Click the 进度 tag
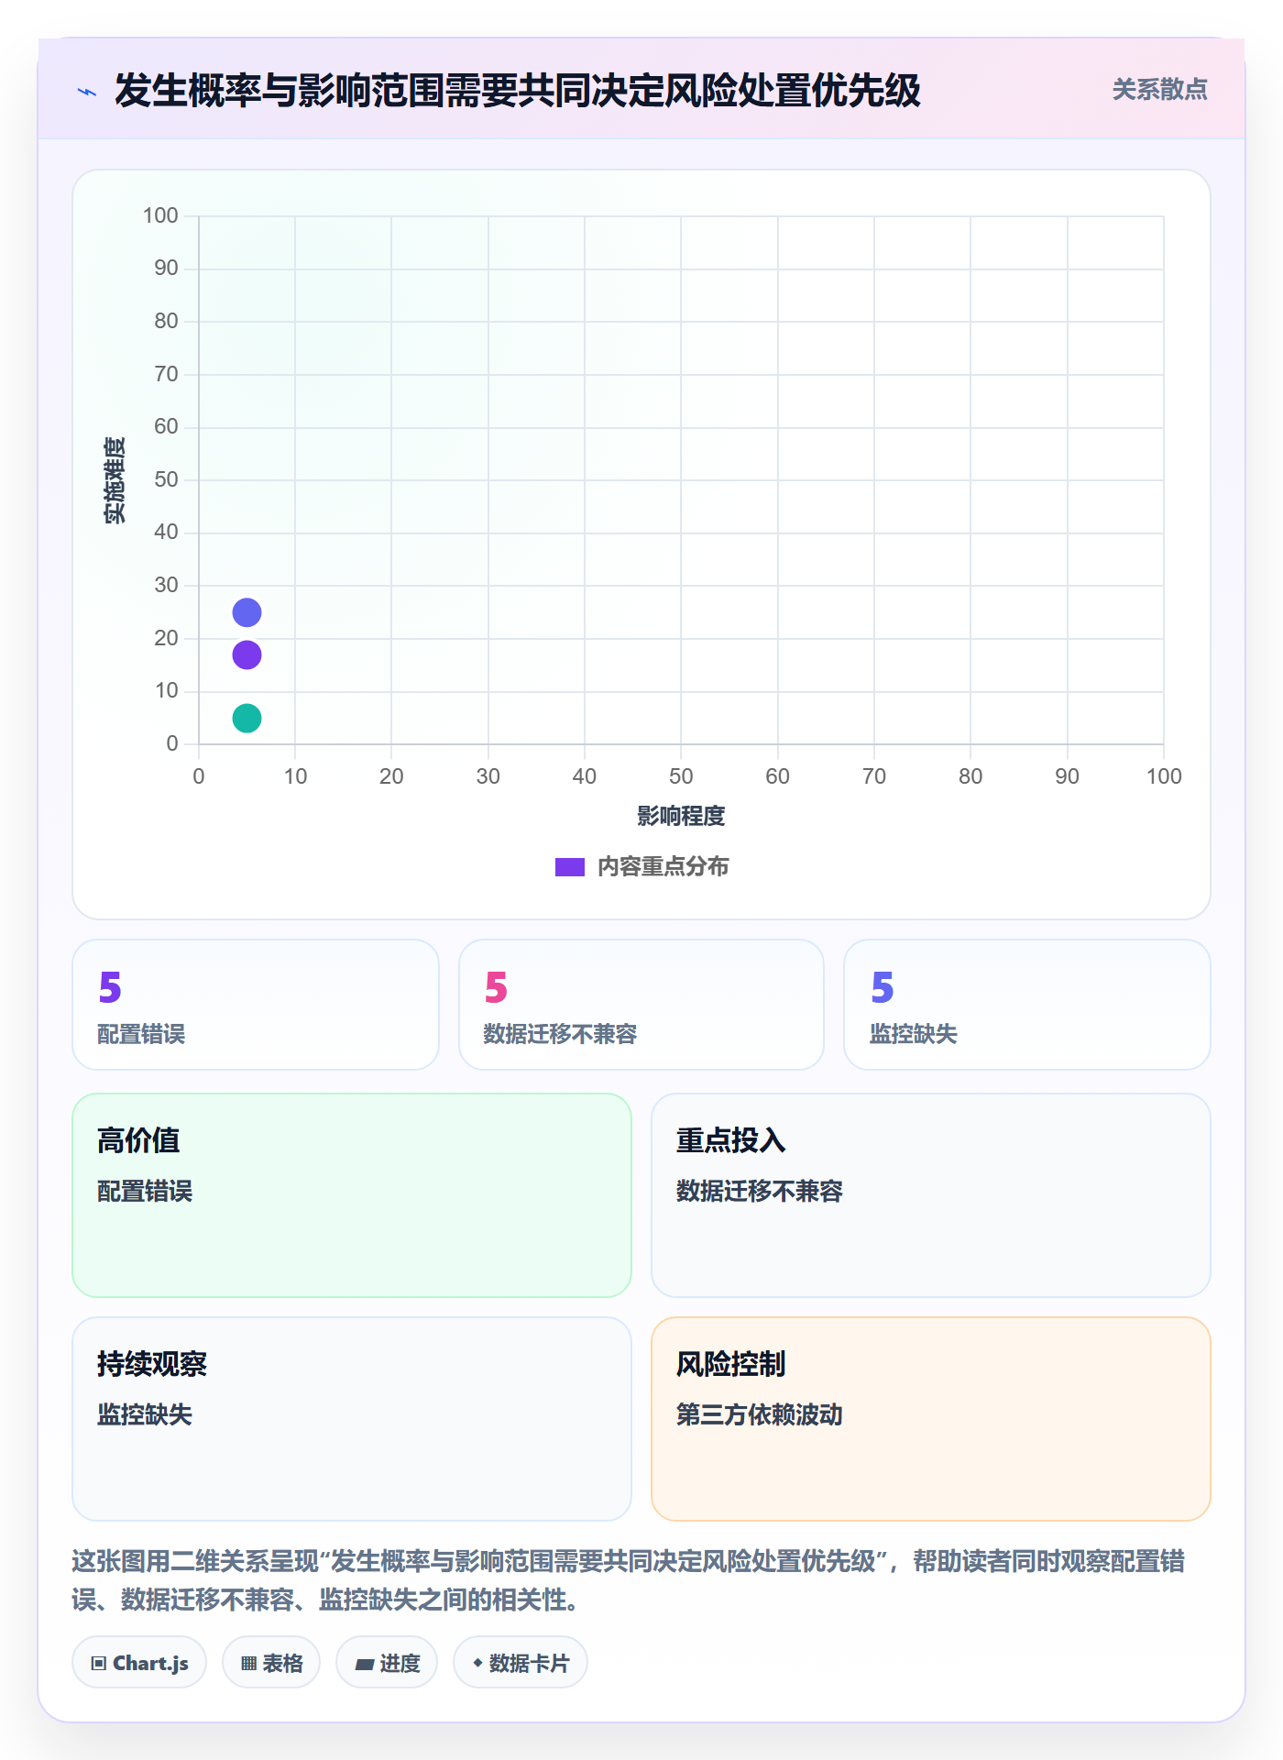This screenshot has height=1760, width=1283. coord(387,1663)
